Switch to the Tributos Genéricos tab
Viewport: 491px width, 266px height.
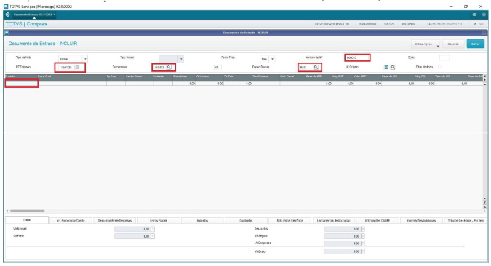pyautogui.click(x=466, y=221)
